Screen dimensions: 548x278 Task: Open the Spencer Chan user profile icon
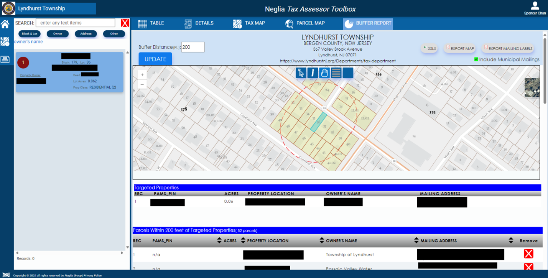click(535, 6)
